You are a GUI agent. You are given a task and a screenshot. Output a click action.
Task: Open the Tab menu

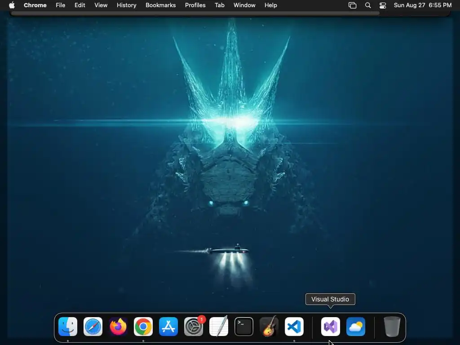coord(219,5)
